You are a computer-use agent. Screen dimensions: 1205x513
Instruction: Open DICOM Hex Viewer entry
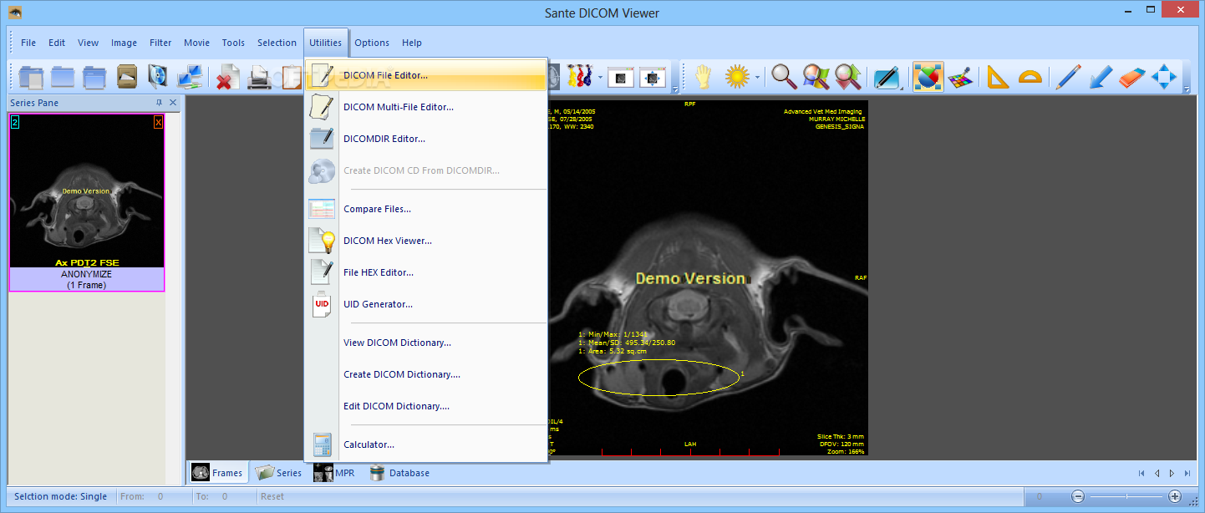426,241
